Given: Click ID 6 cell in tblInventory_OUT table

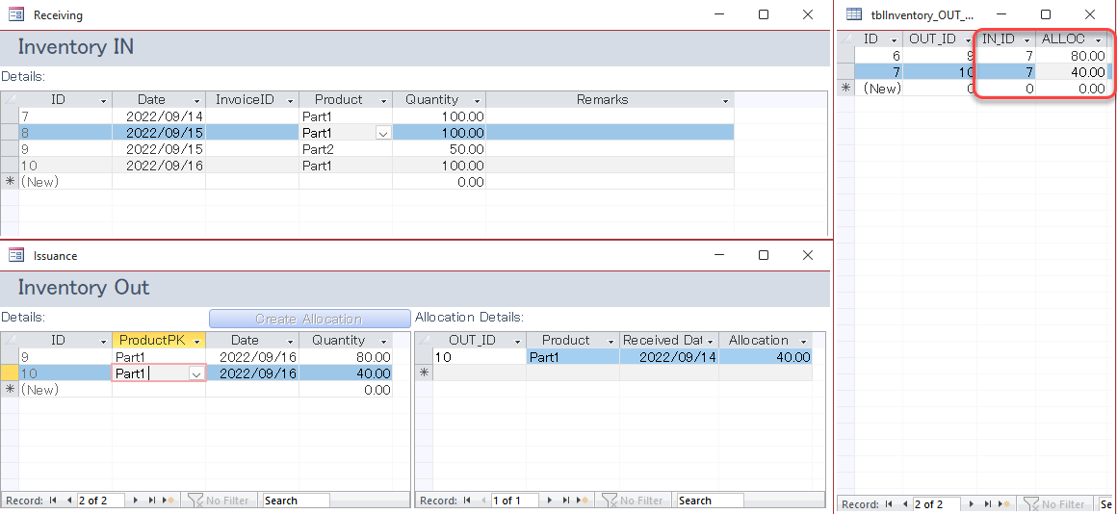Looking at the screenshot, I should tap(878, 56).
